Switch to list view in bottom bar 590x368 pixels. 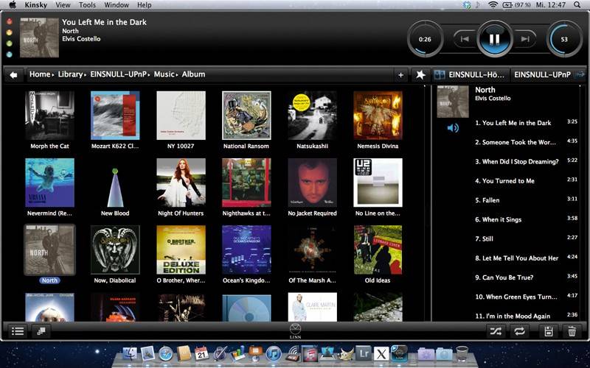(18, 331)
